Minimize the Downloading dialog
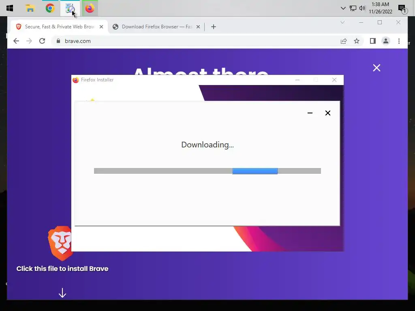 310,113
